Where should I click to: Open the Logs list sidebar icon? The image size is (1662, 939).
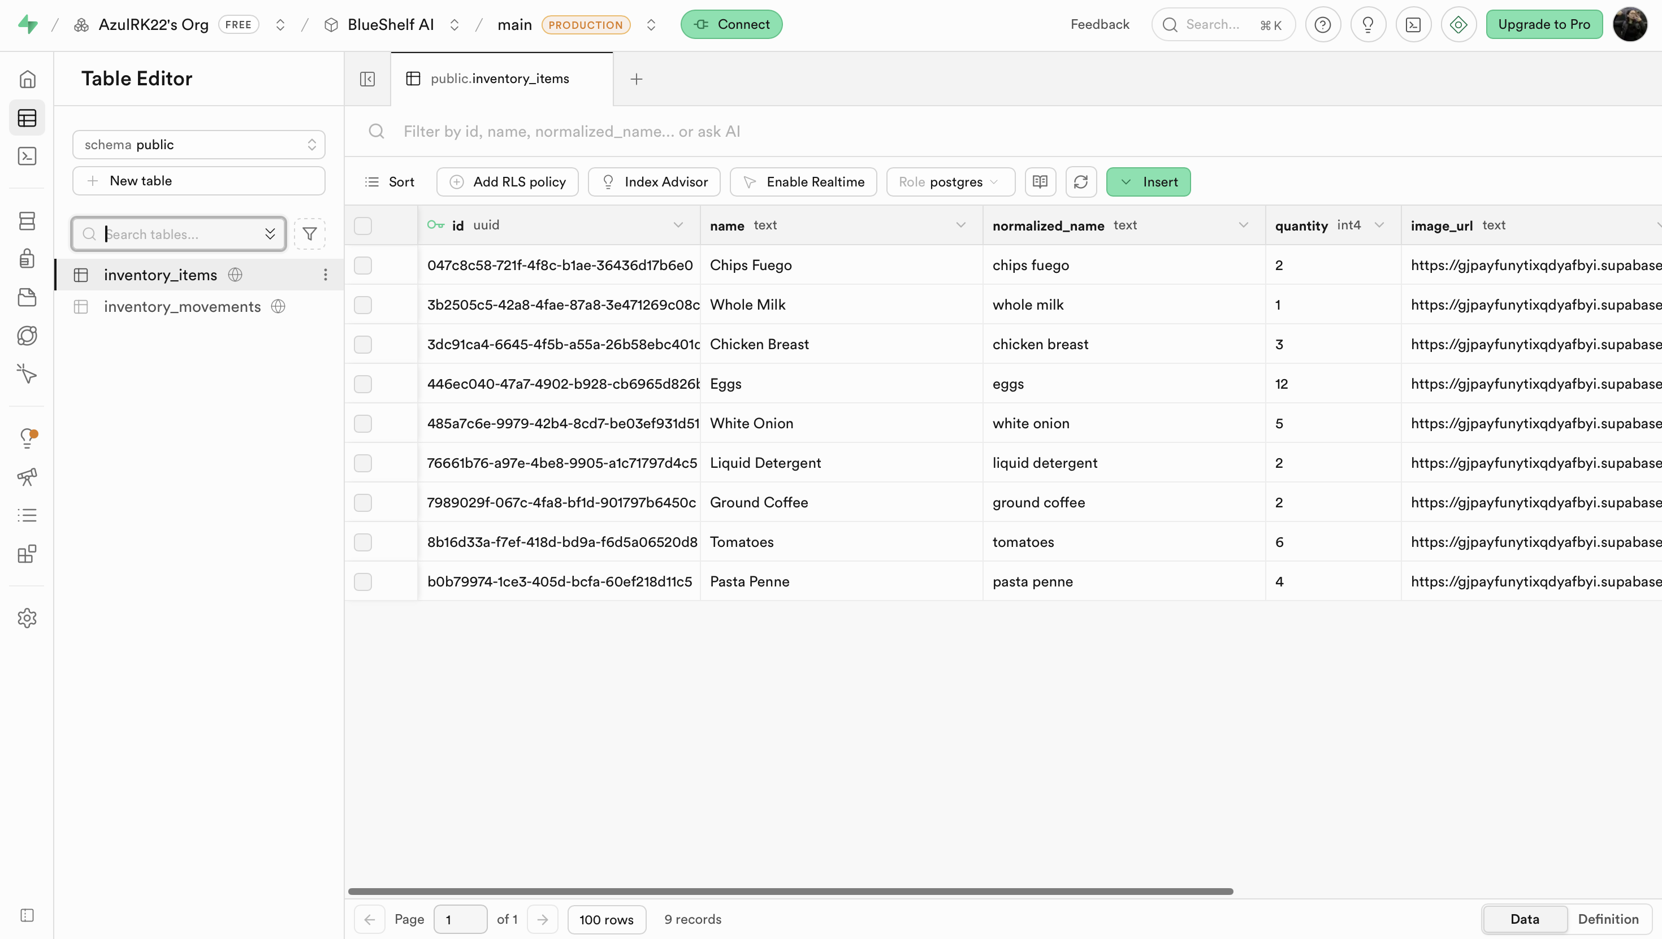click(x=27, y=515)
